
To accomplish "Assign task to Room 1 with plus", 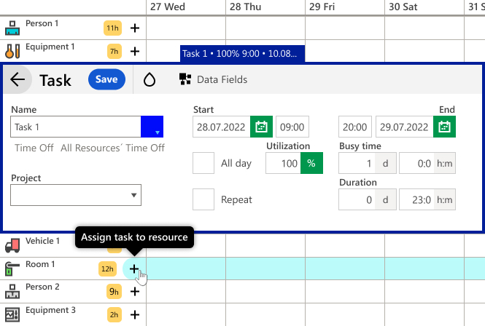I will (134, 269).
